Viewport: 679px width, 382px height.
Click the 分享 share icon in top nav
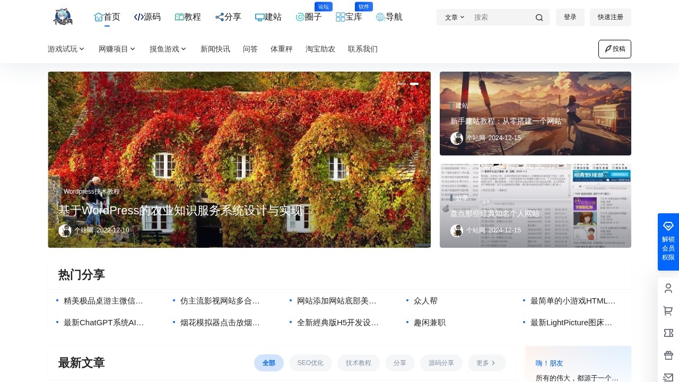click(x=220, y=16)
